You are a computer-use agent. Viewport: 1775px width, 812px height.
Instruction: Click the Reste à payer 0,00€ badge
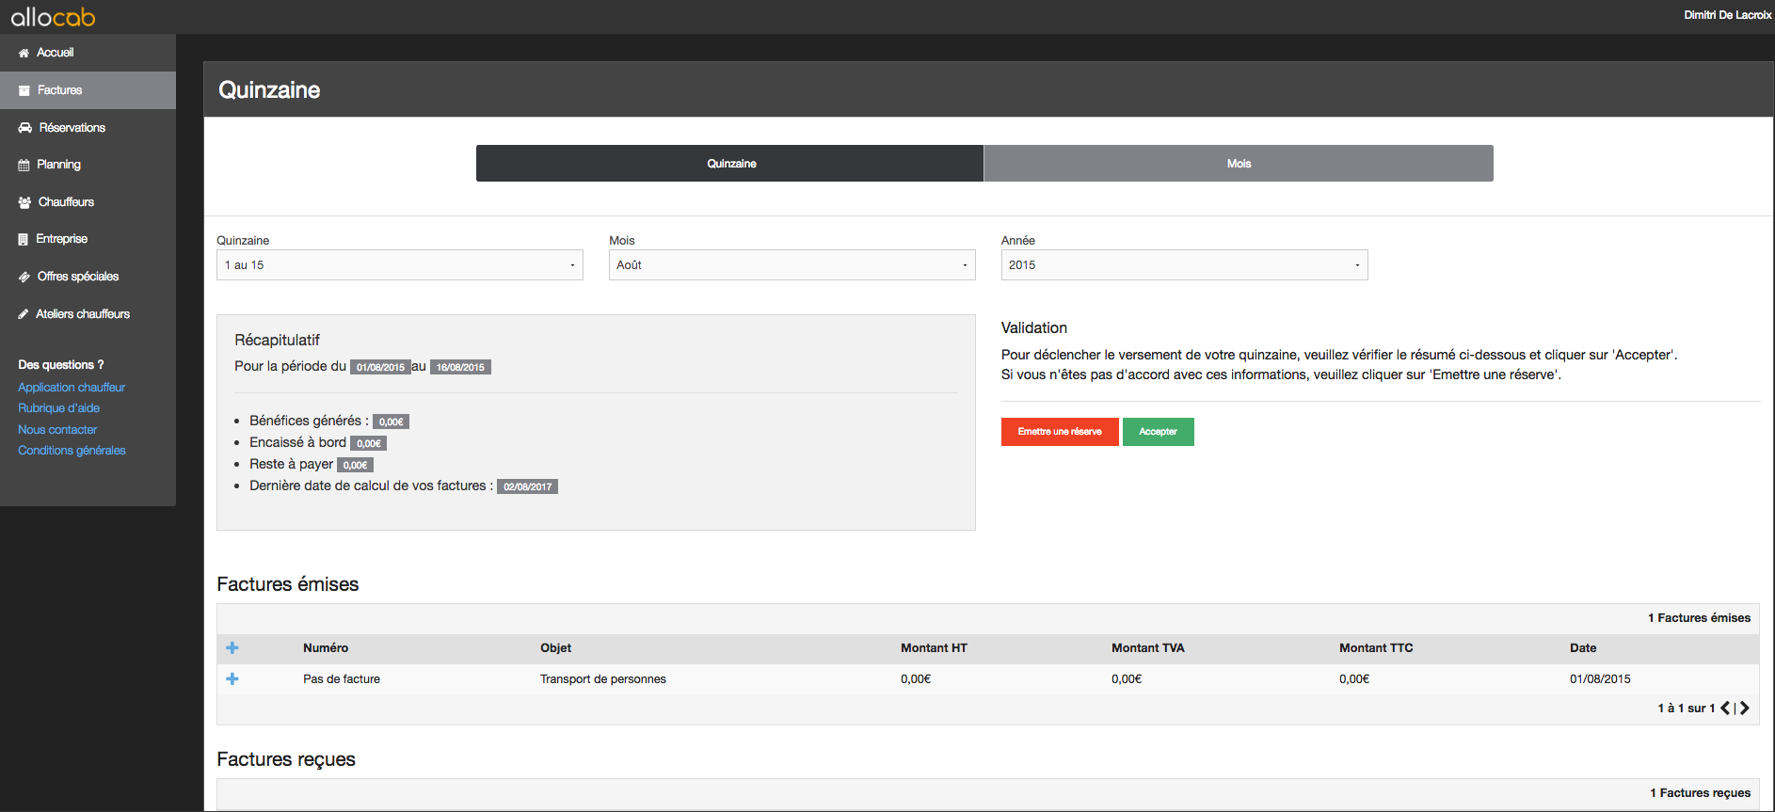click(x=355, y=465)
